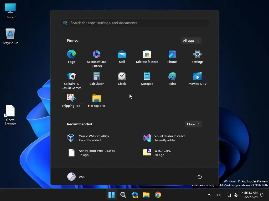This screenshot has width=269, height=201.
Task: Show All apps list
Action: click(191, 41)
